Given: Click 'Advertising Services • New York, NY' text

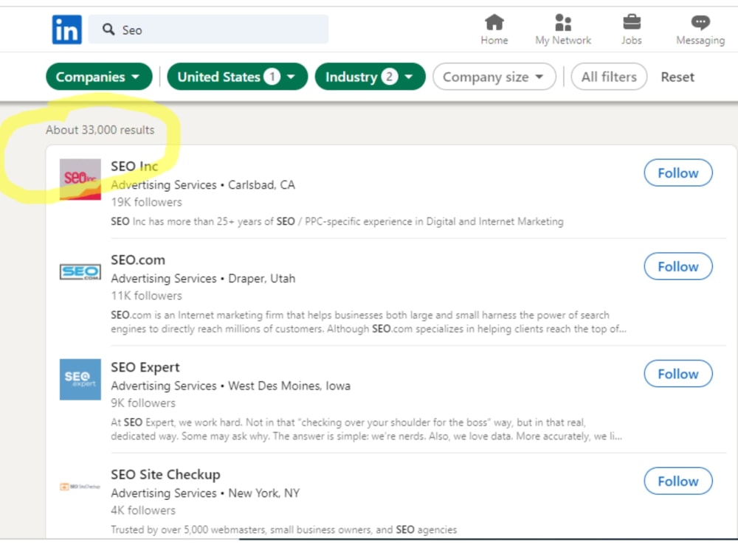Looking at the screenshot, I should point(205,493).
